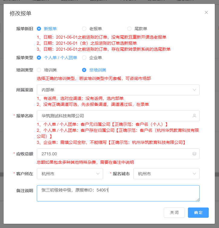Click the chevron arrow in 所属渠道 selector

click(x=194, y=90)
